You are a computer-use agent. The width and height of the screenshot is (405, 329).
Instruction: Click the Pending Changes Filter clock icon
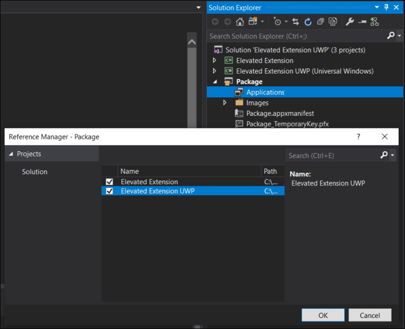click(x=277, y=21)
